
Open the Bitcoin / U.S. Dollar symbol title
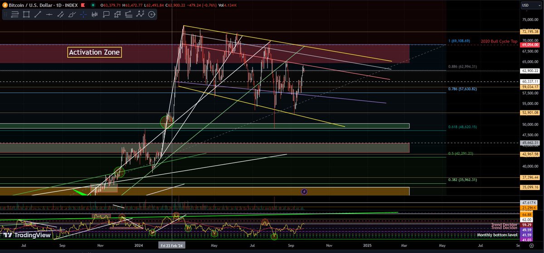click(x=30, y=5)
